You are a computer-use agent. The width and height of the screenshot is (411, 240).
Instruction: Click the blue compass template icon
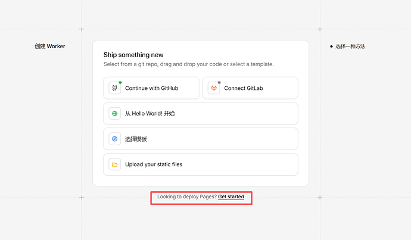pos(115,139)
